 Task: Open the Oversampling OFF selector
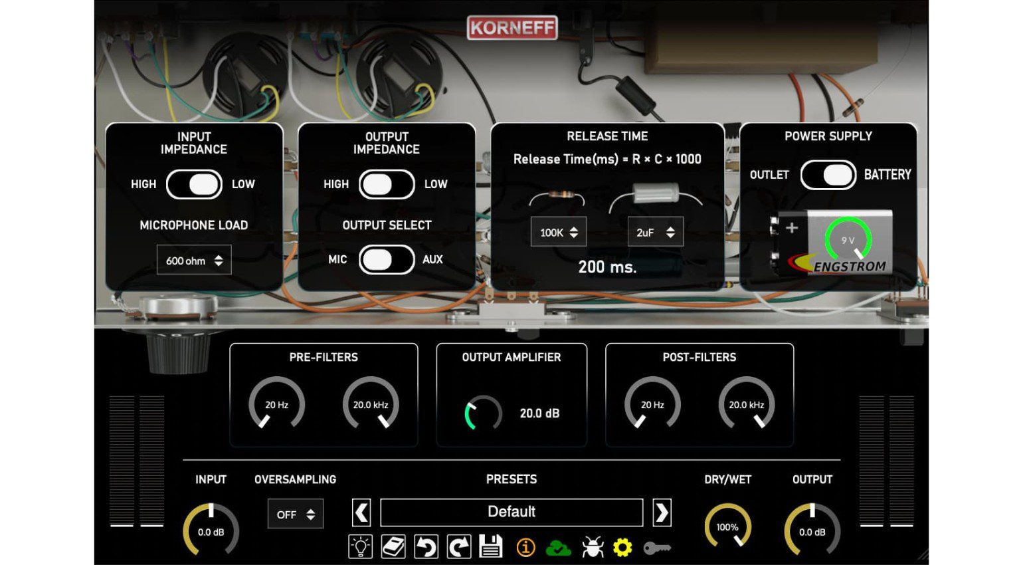[x=295, y=514]
